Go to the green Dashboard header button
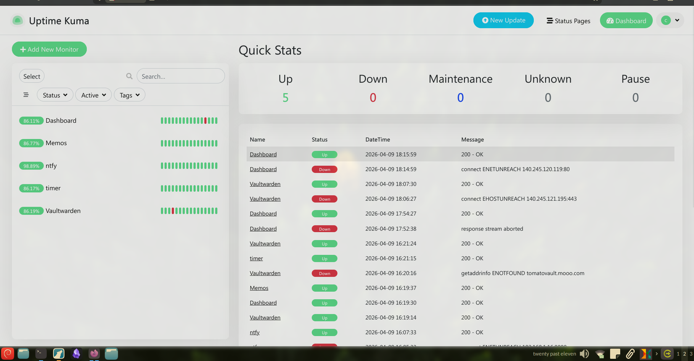This screenshot has height=361, width=694. [x=626, y=21]
